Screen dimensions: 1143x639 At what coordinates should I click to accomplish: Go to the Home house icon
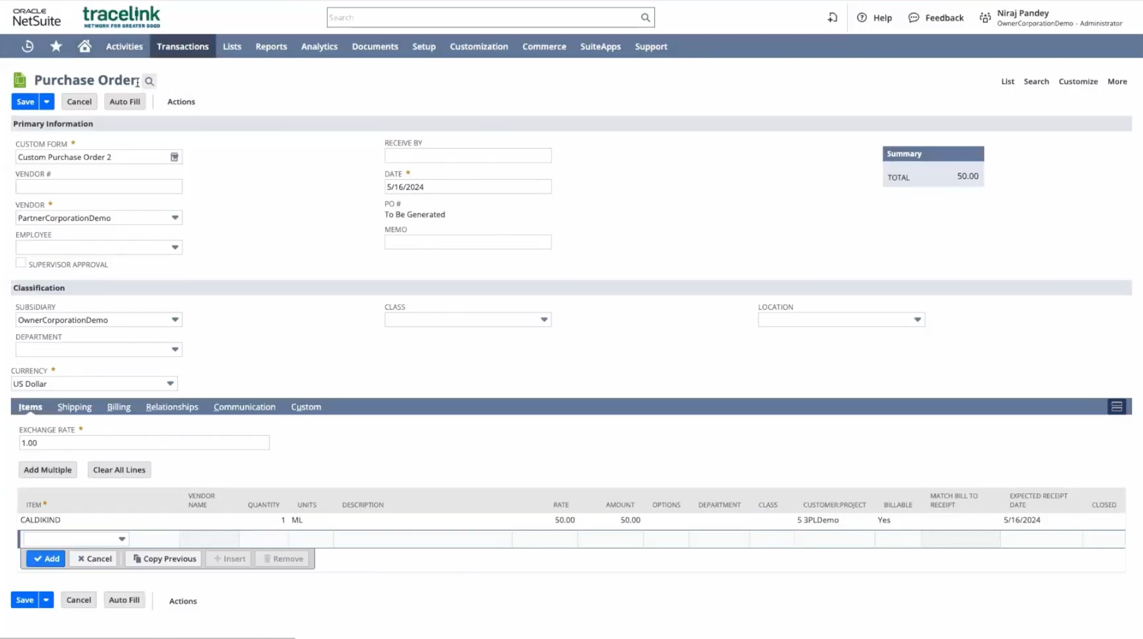[84, 46]
